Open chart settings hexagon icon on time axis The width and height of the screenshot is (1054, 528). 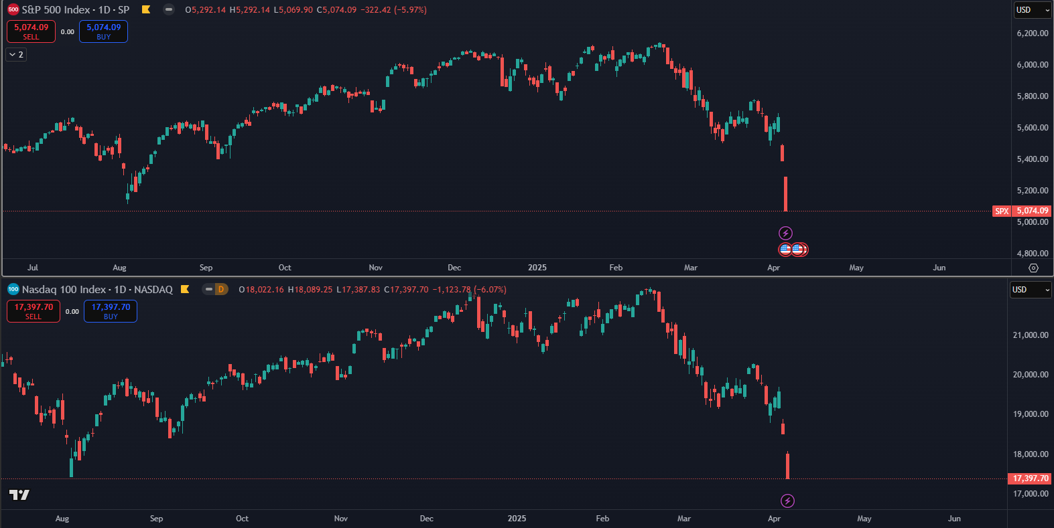coord(1033,268)
